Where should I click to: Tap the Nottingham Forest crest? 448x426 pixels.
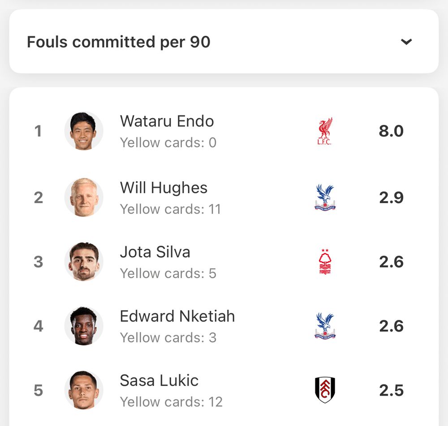tap(325, 262)
